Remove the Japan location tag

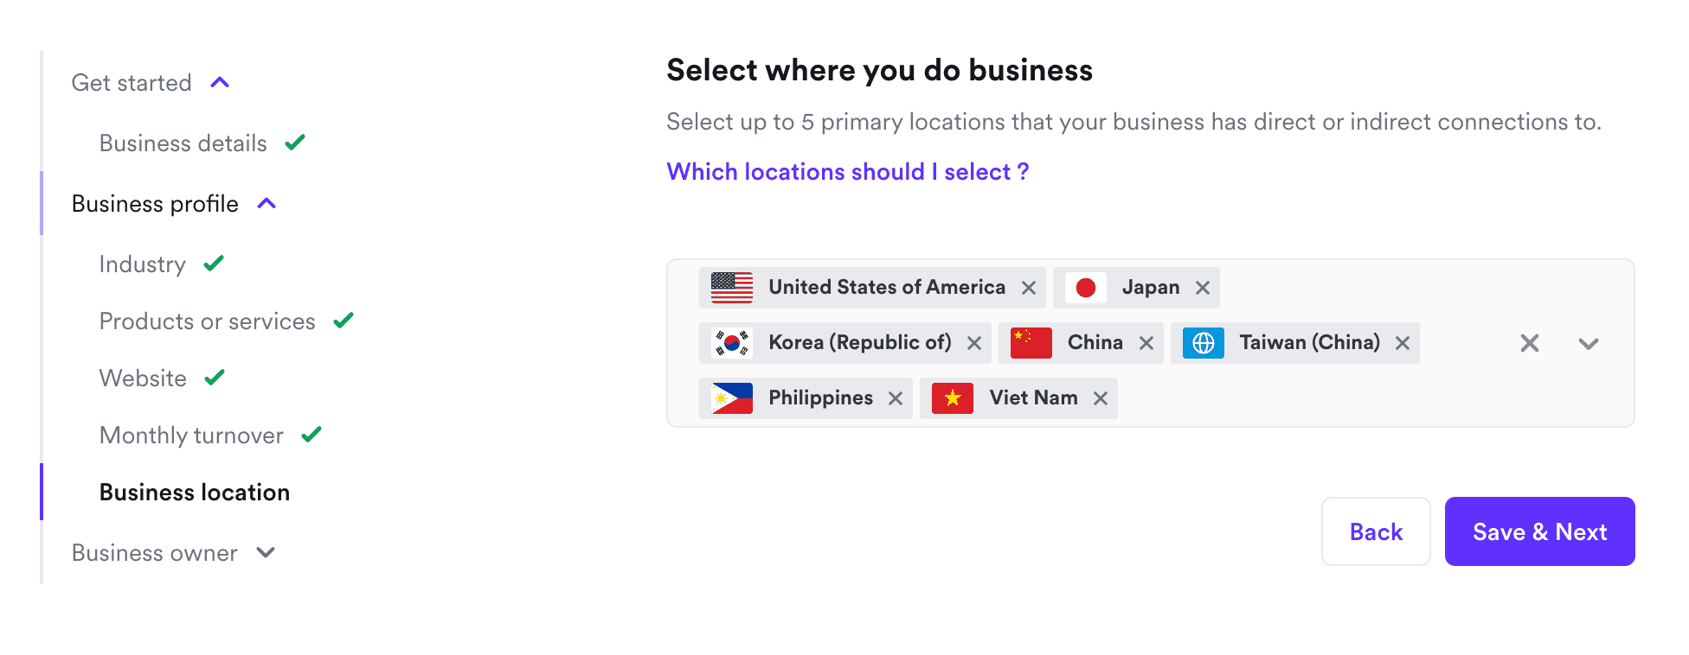[x=1202, y=288]
